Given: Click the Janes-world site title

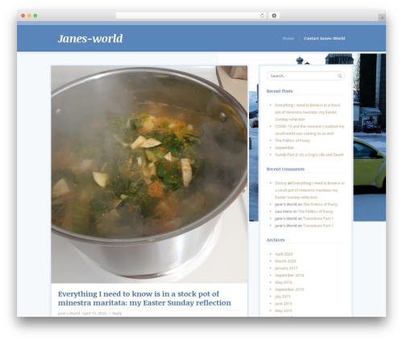Looking at the screenshot, I should pos(90,39).
